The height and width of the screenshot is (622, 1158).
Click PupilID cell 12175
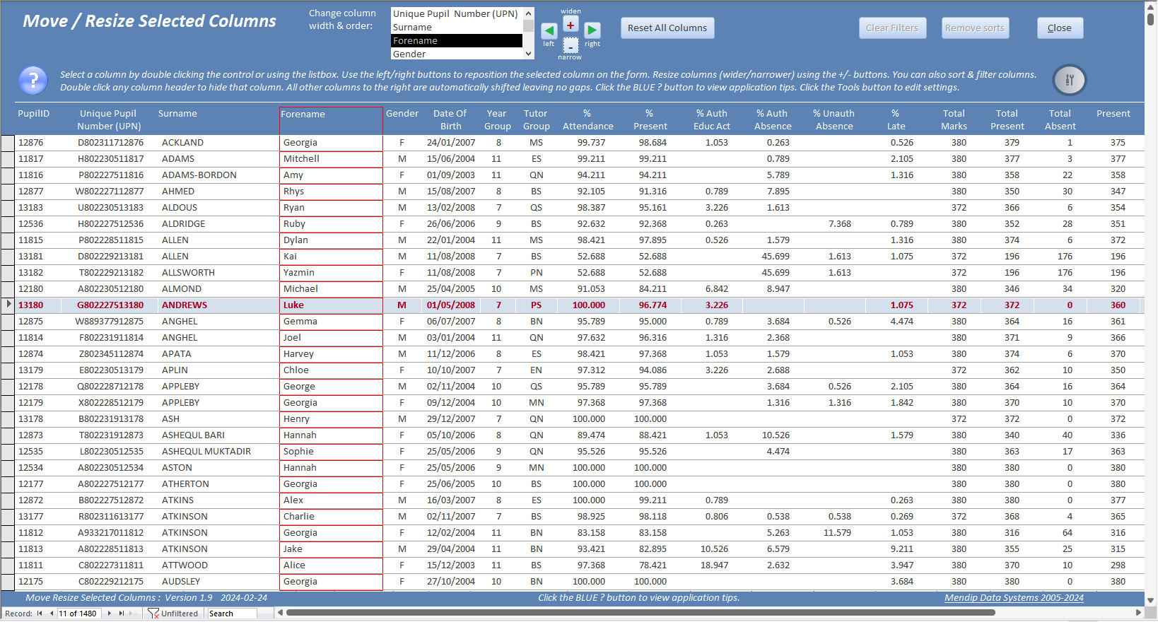coord(31,582)
